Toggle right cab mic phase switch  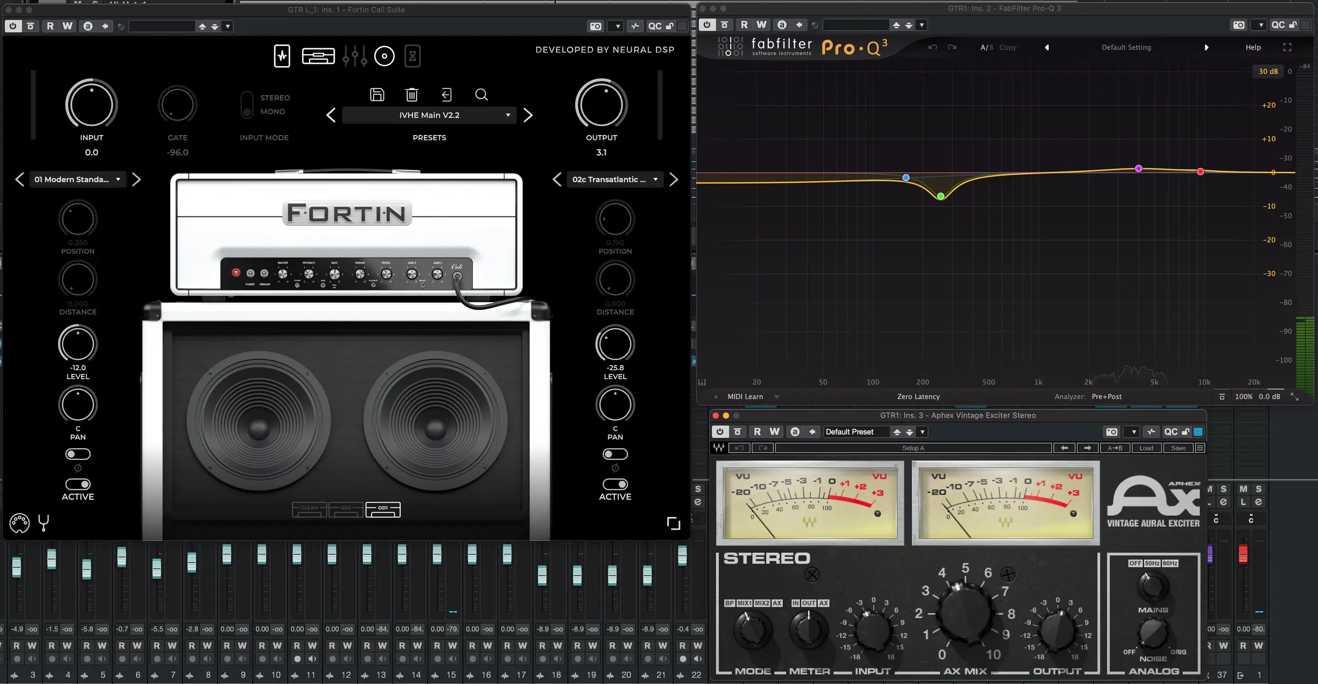615,454
